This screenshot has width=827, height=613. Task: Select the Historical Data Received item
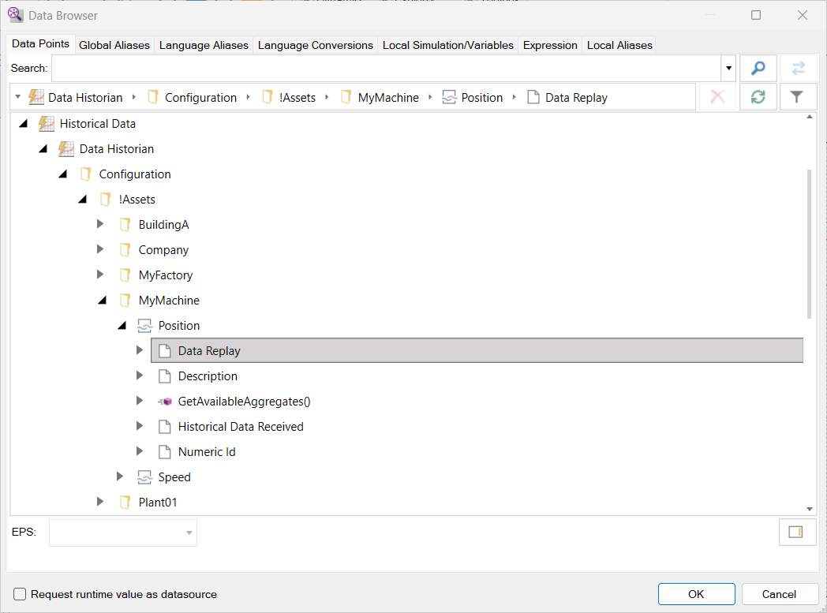241,427
